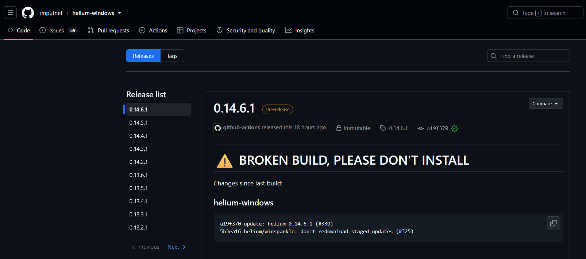
Task: Click the Immutable lock icon
Action: click(339, 128)
